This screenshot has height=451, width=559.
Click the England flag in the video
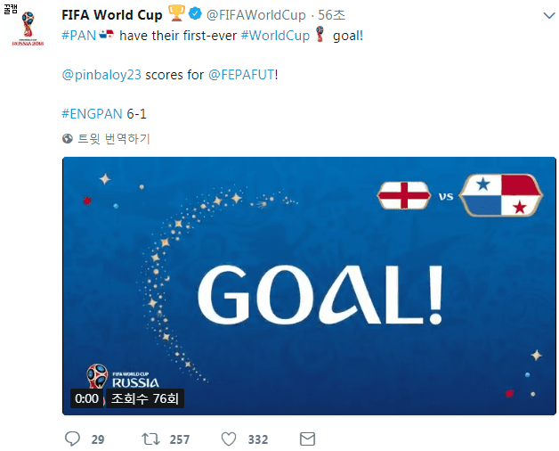(x=404, y=195)
